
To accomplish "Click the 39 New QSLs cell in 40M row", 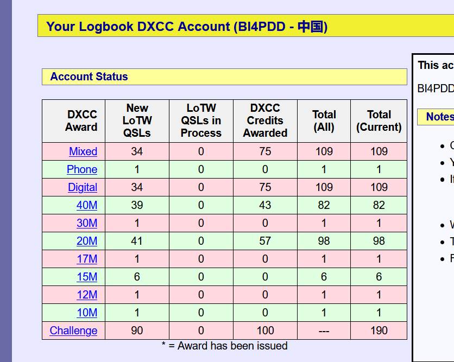I will [x=137, y=205].
